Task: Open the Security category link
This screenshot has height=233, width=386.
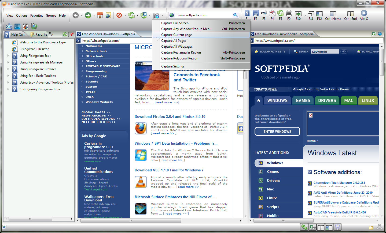Action: 92,82
